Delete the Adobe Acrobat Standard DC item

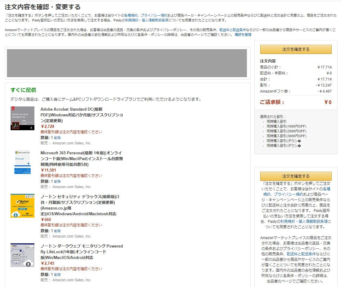click(x=57, y=138)
